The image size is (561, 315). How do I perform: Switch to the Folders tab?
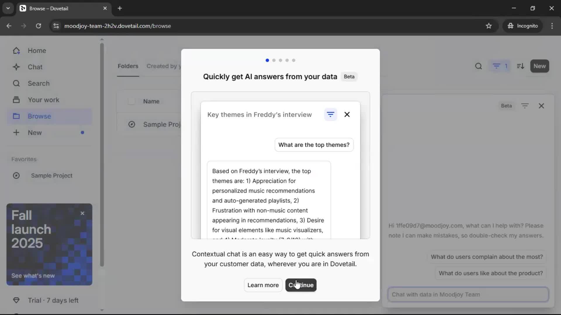128,66
